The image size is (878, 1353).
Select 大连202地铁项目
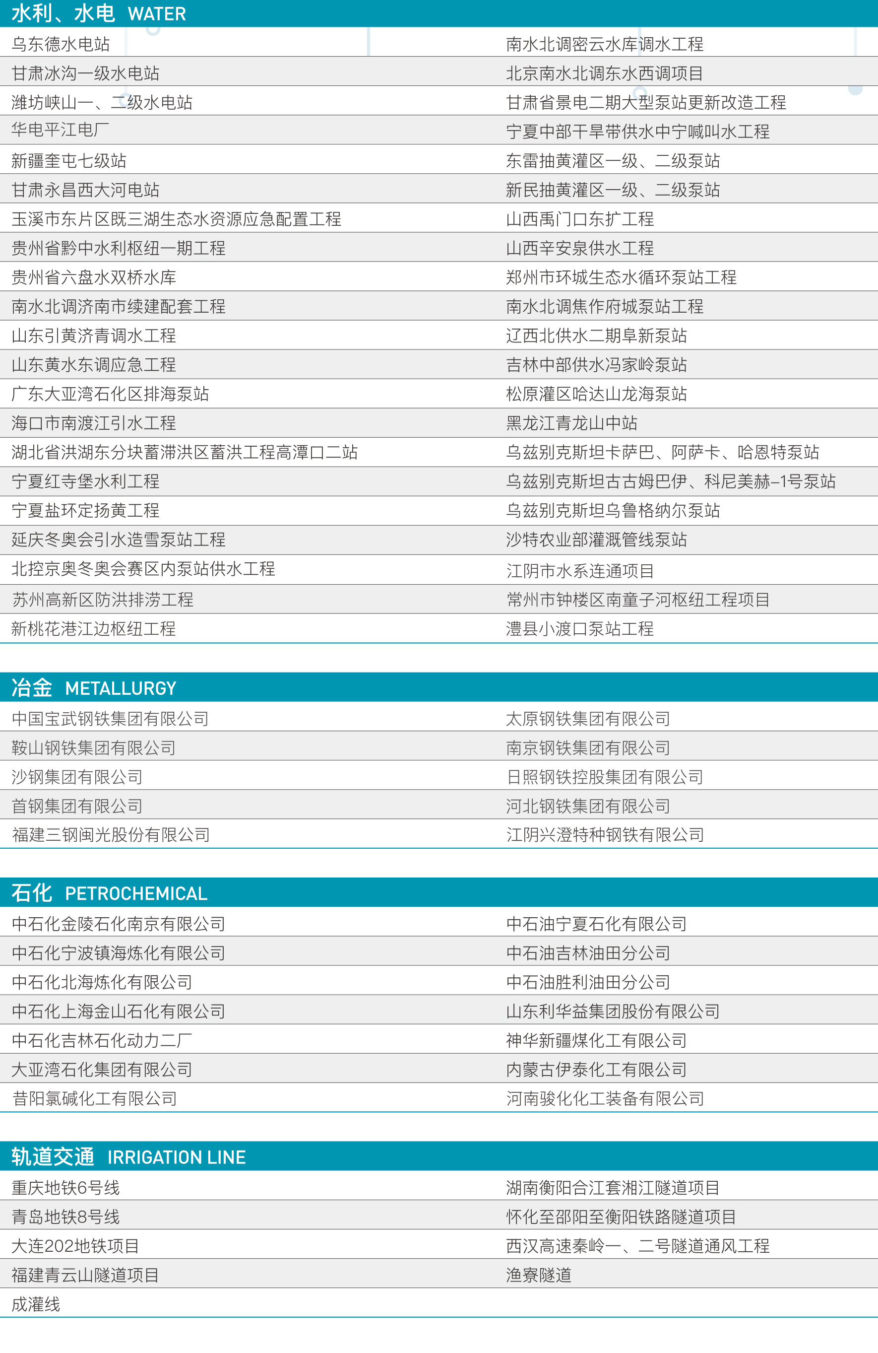click(x=75, y=1246)
